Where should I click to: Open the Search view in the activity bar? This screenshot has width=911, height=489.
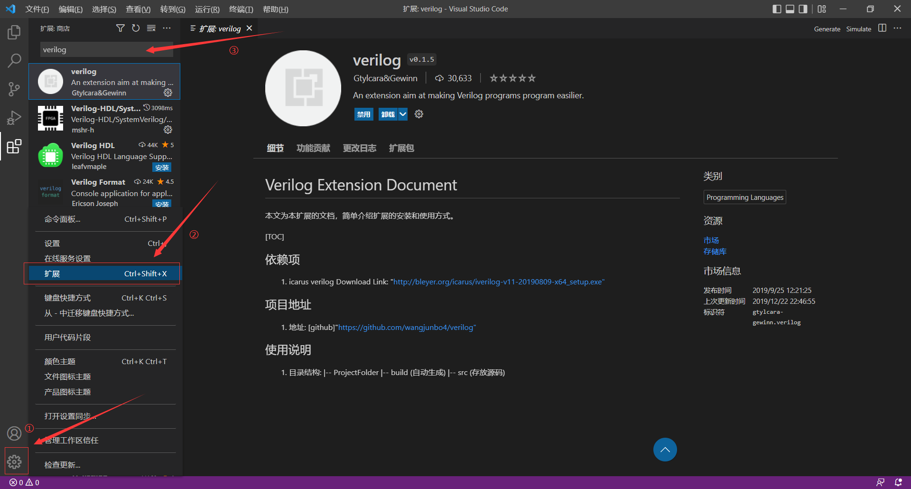point(14,61)
